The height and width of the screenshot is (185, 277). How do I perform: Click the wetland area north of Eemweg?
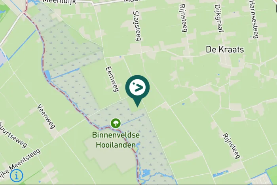coord(69,44)
